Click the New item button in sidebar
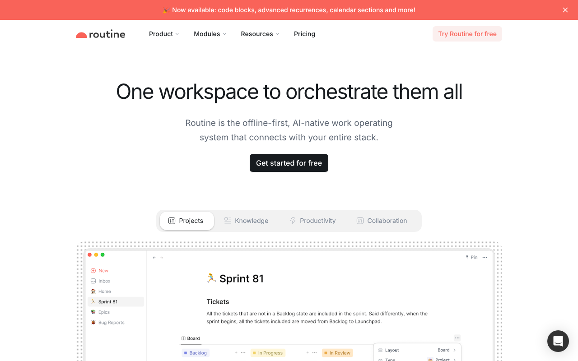Image resolution: width=578 pixels, height=361 pixels. click(103, 270)
